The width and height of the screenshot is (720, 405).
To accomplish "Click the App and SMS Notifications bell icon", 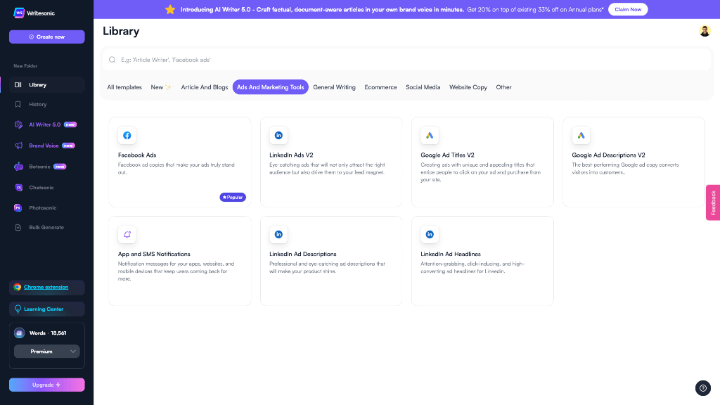I will click(127, 234).
